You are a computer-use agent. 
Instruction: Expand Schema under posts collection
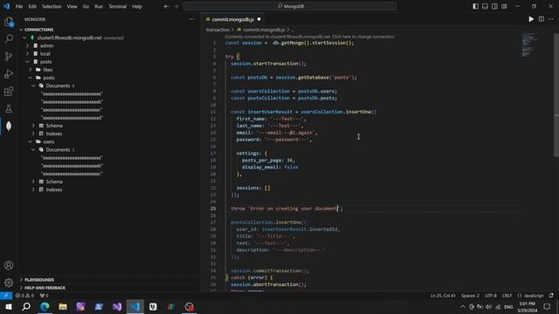tap(54, 126)
